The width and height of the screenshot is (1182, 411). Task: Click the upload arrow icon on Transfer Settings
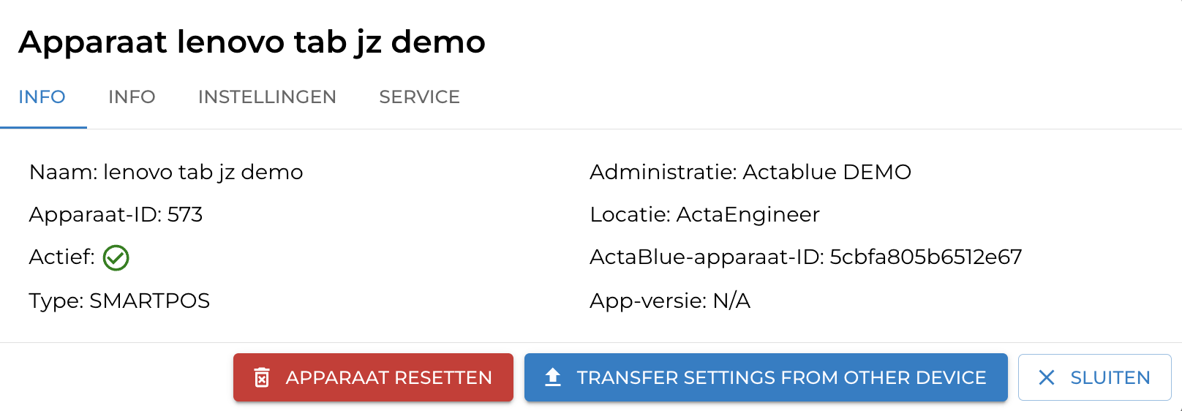tap(553, 377)
